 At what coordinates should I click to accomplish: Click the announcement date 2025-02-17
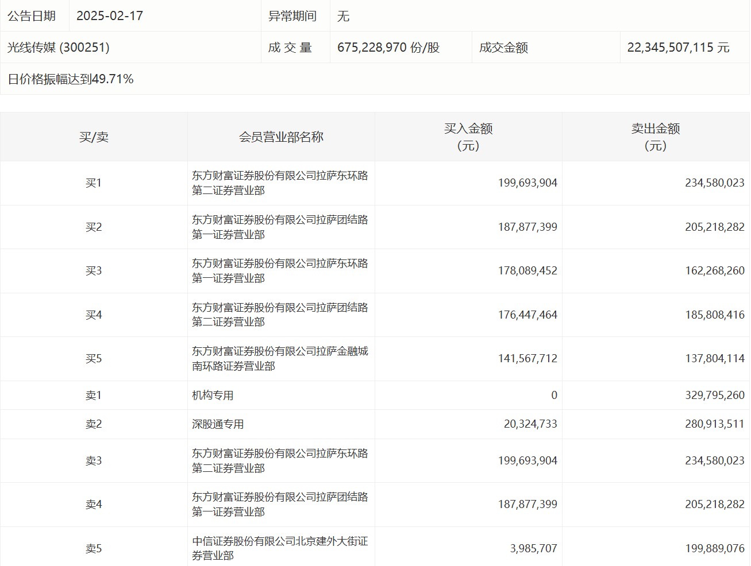[110, 16]
